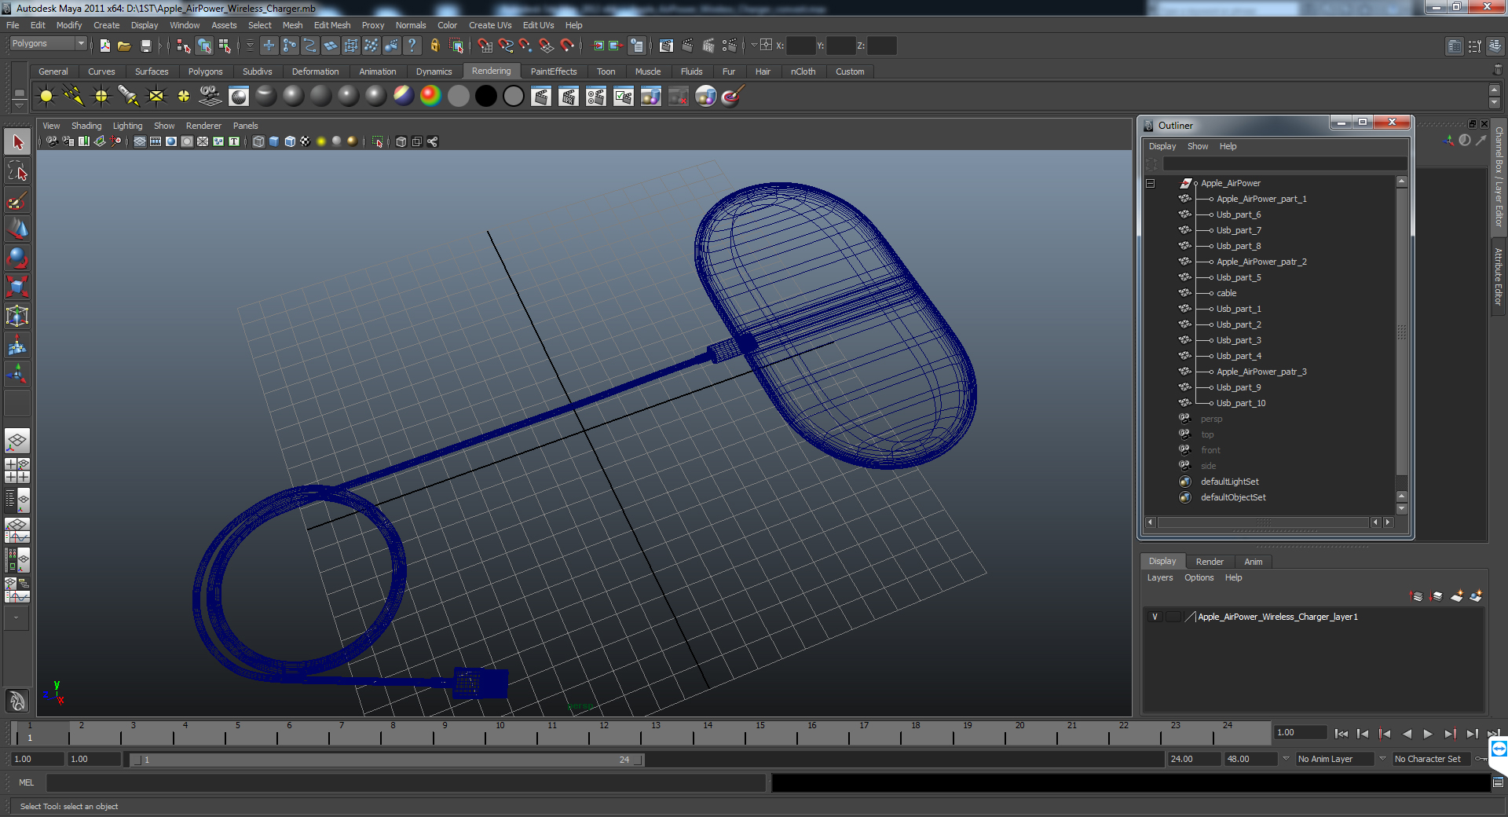The width and height of the screenshot is (1508, 817).
Task: Click the current frame field showing 1.00
Action: pos(1301,732)
